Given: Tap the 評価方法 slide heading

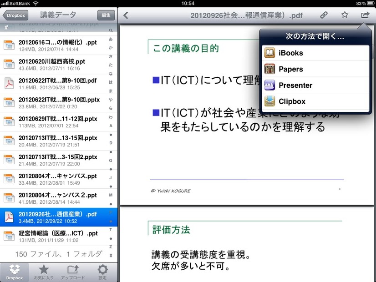Looking at the screenshot, I should pos(171,230).
